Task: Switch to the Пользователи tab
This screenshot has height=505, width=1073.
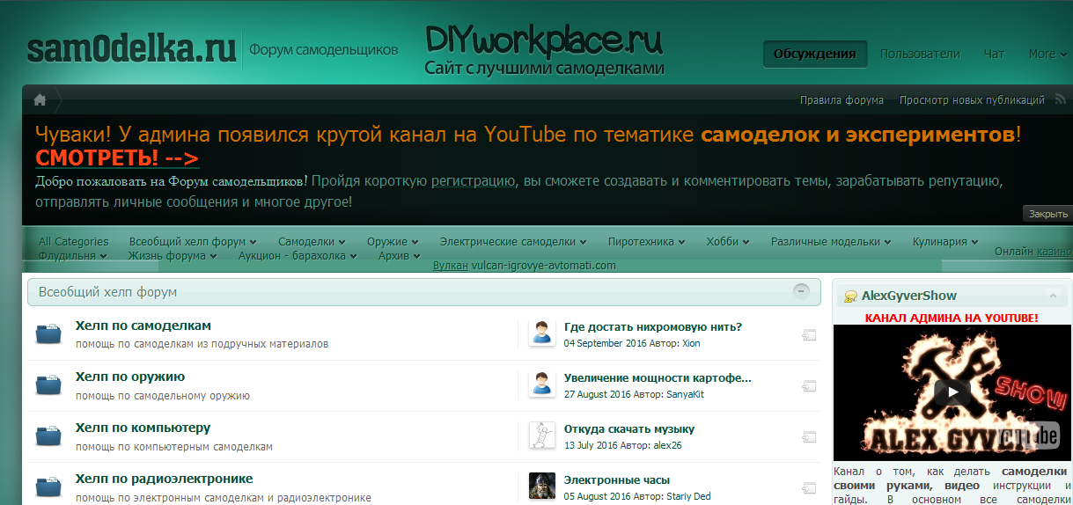Action: pos(920,54)
